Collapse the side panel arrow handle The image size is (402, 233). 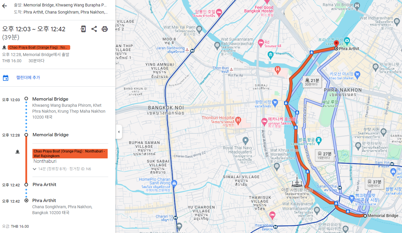(119, 132)
